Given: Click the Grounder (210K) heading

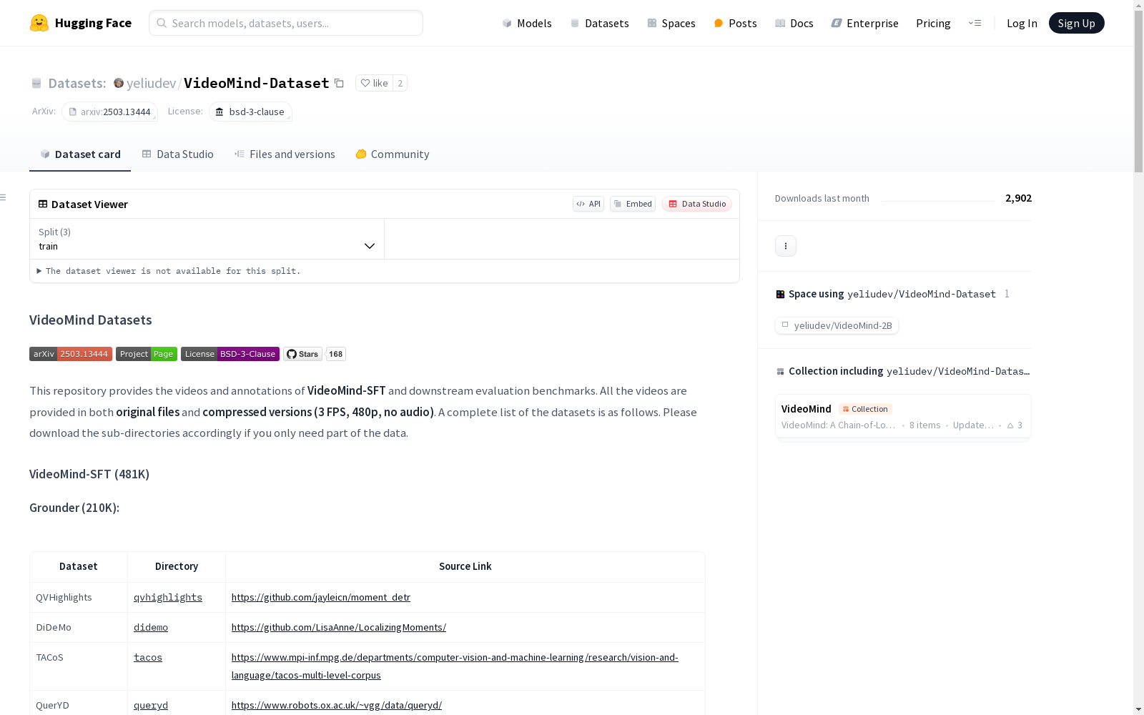Looking at the screenshot, I should (x=74, y=508).
